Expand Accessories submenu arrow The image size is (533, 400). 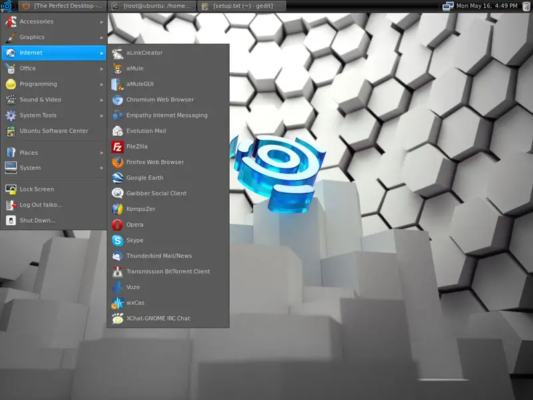coord(101,22)
